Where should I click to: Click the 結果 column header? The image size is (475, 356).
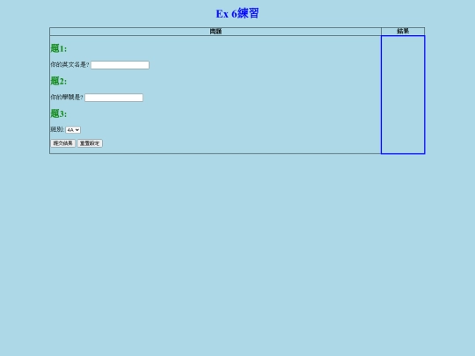click(403, 31)
